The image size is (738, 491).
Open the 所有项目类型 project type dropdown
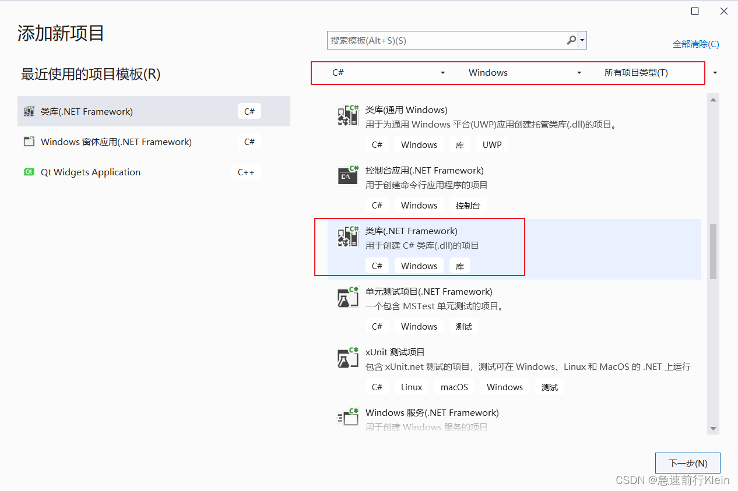point(660,73)
